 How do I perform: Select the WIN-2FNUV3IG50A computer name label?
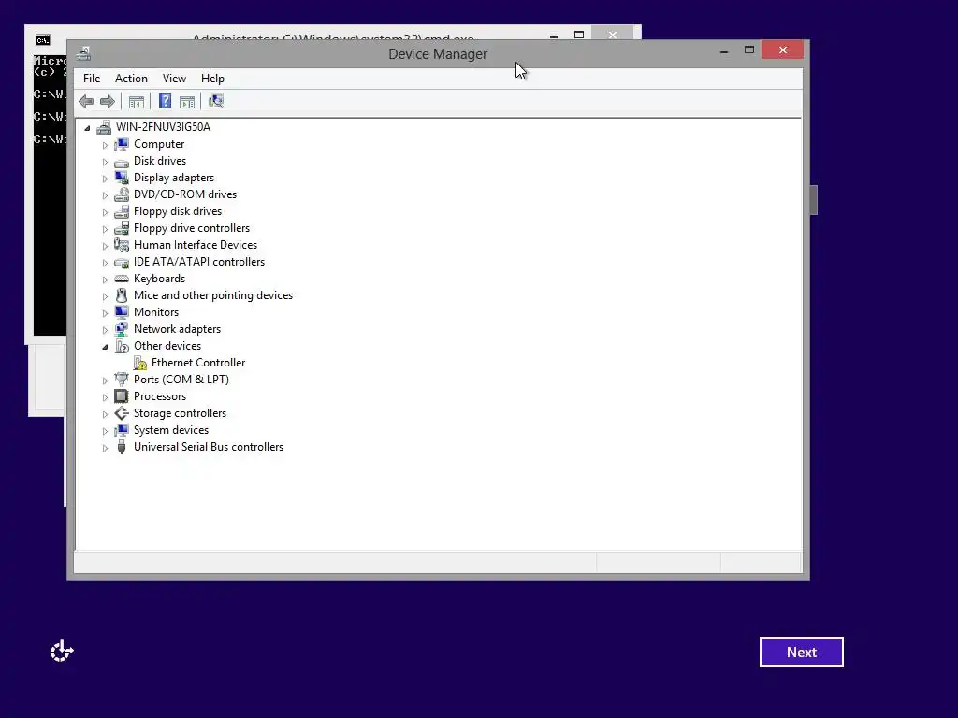[x=163, y=127]
